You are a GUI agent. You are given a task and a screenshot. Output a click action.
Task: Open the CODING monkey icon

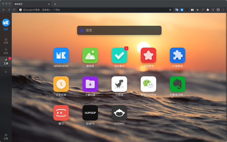(119, 113)
